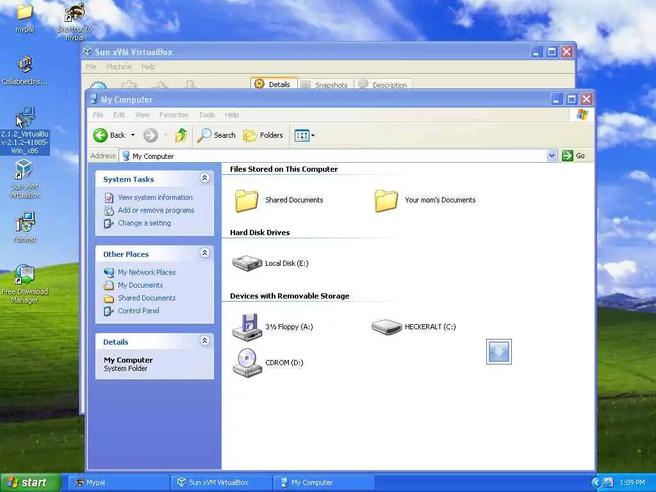Screen dimensions: 656x492
Task: Open the Search pane
Action: (216, 135)
